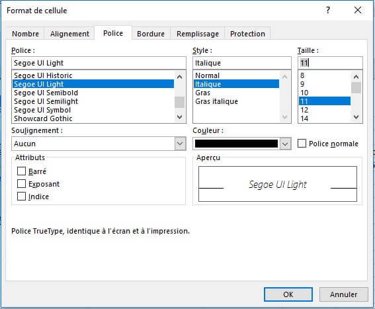Confirm with the OK button

point(288,294)
